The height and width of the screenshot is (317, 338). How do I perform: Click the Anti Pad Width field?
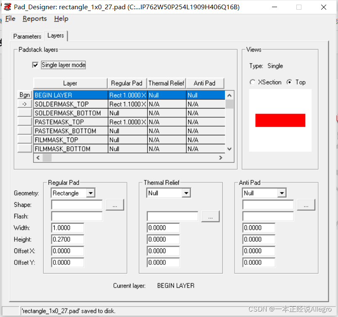coord(259,228)
